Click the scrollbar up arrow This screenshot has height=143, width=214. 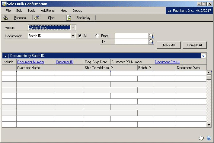tap(209, 73)
